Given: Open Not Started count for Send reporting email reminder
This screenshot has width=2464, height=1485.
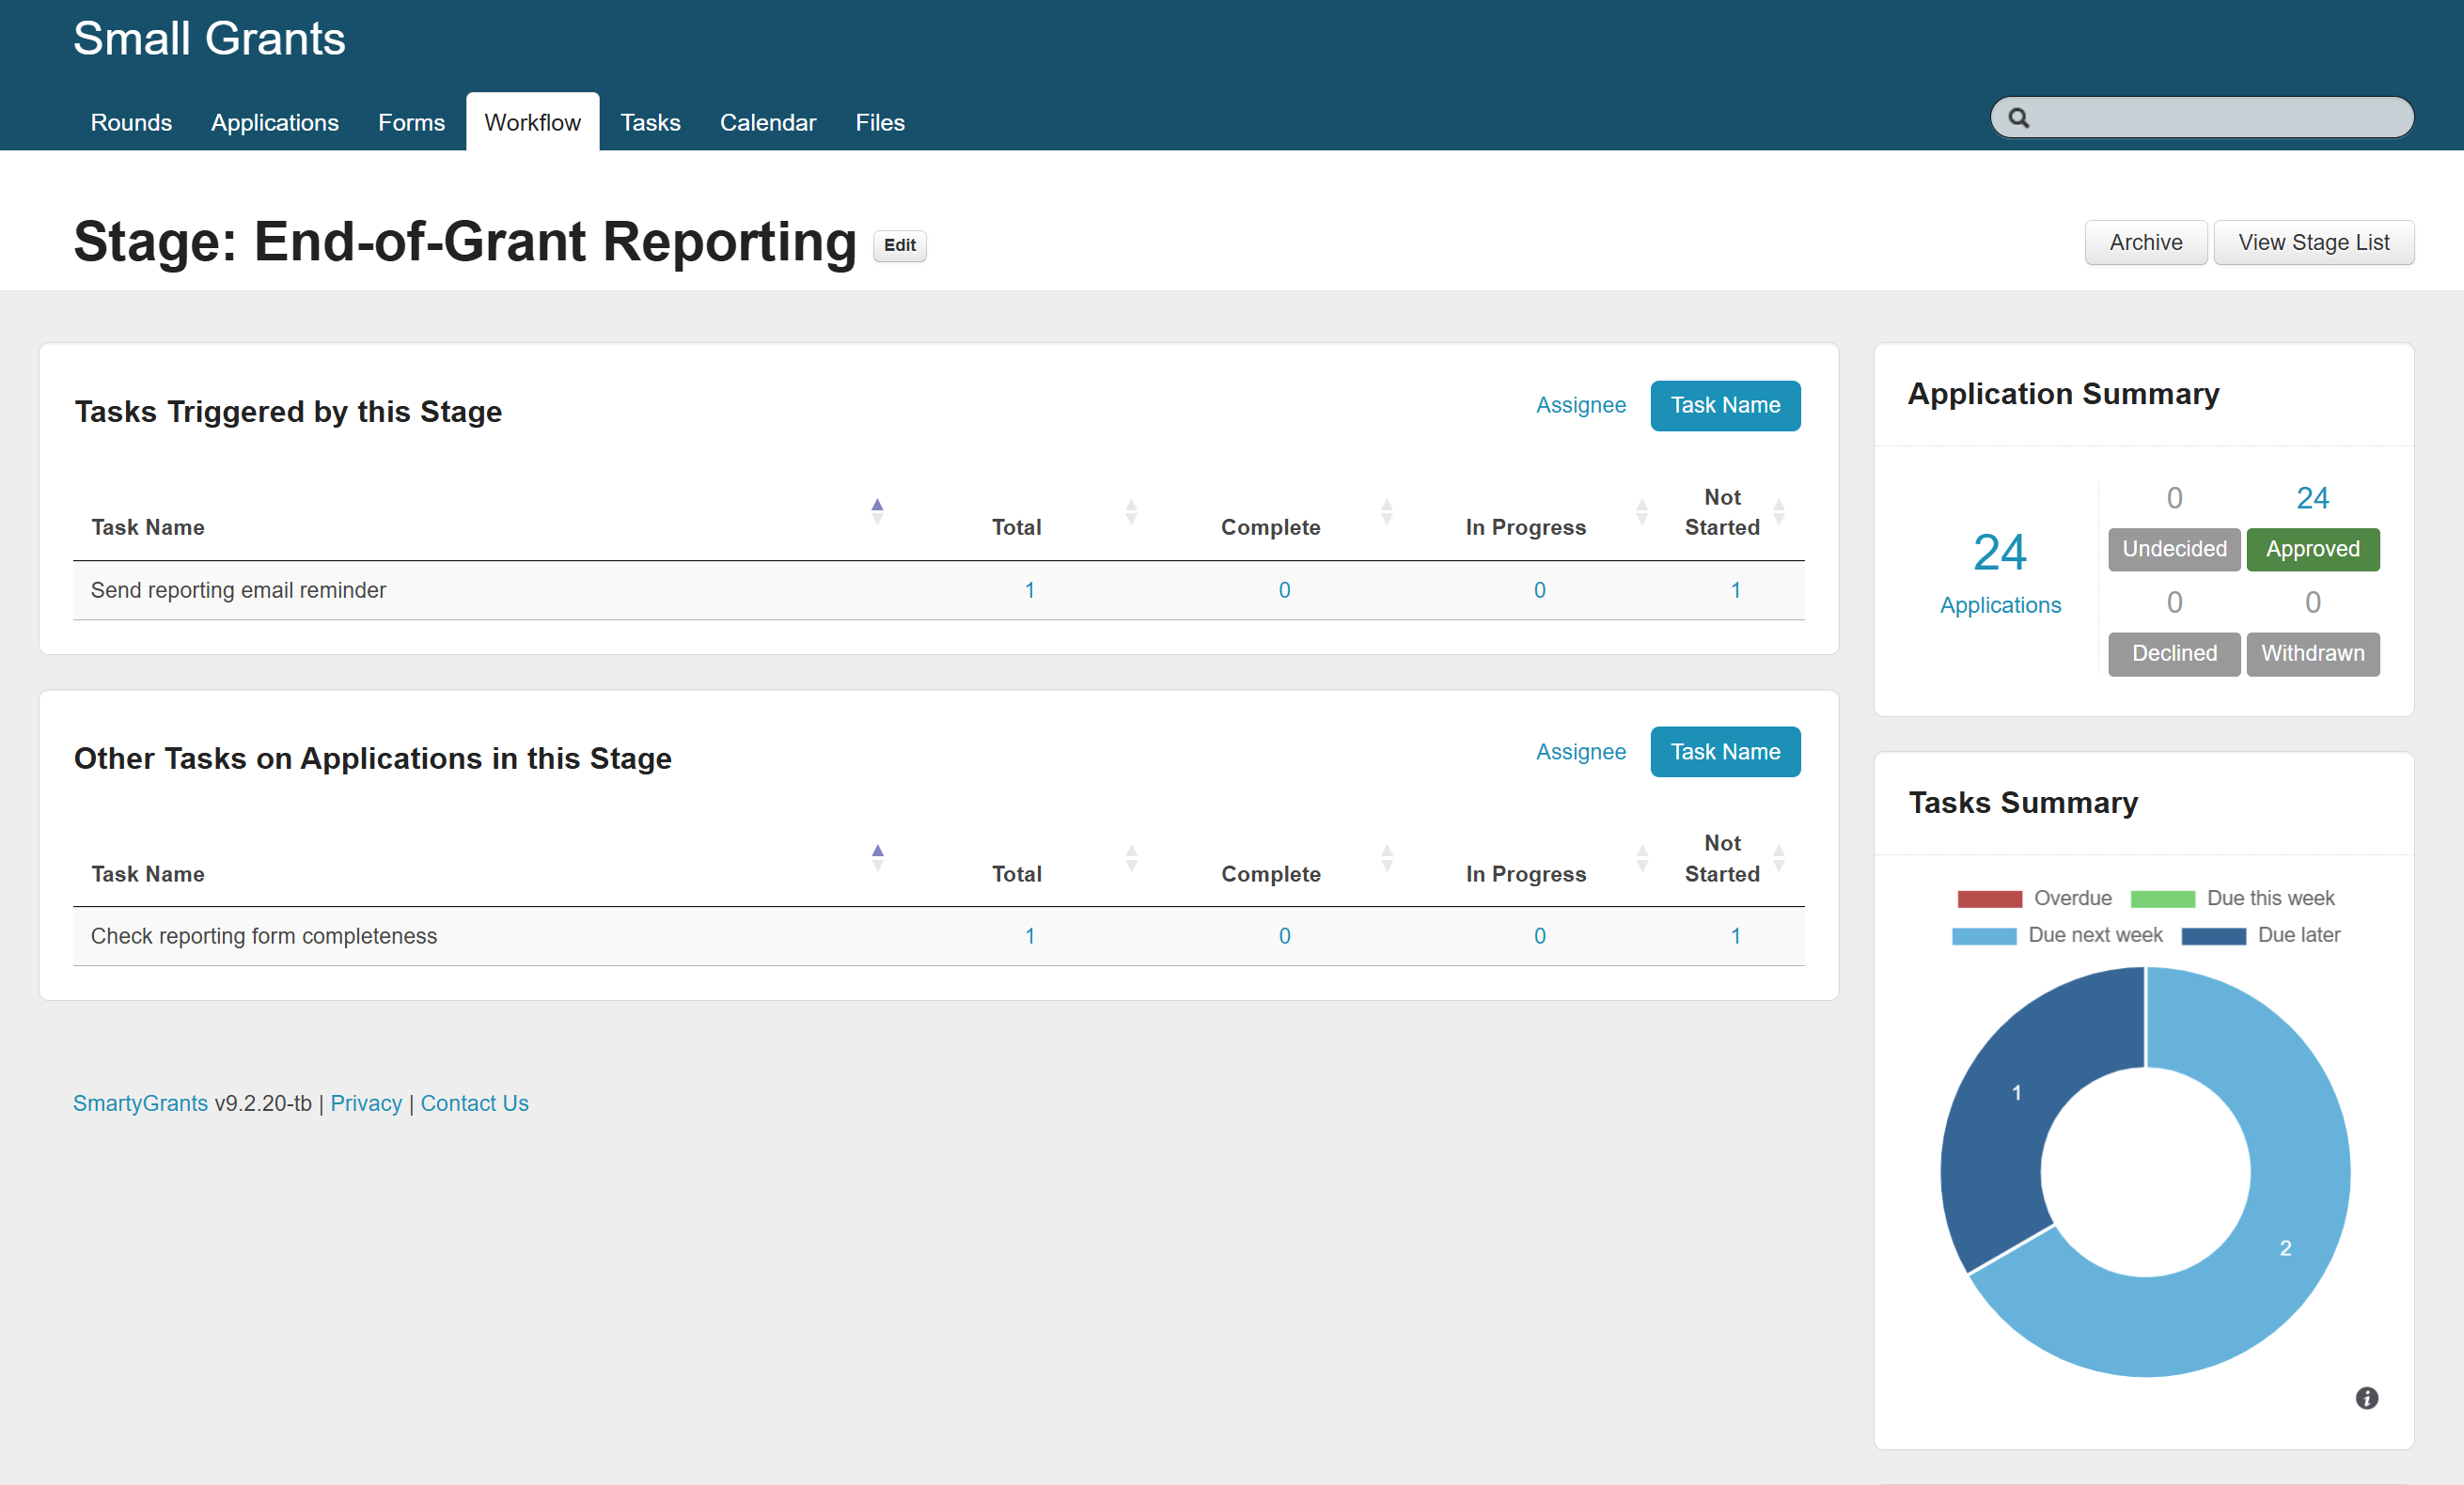Looking at the screenshot, I should [1736, 590].
